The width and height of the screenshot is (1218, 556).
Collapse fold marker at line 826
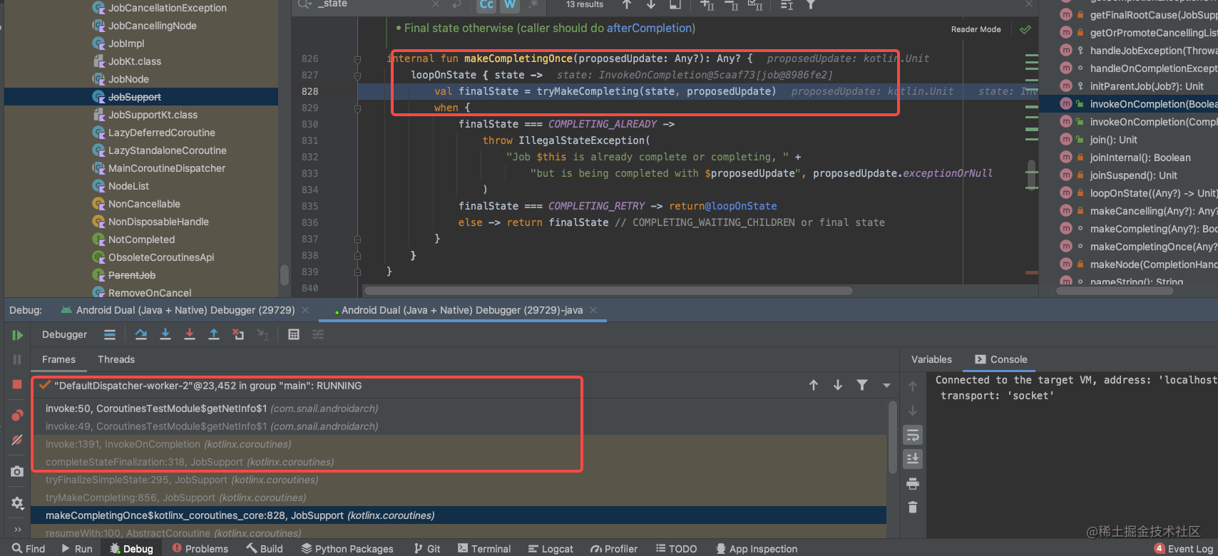pyautogui.click(x=357, y=59)
